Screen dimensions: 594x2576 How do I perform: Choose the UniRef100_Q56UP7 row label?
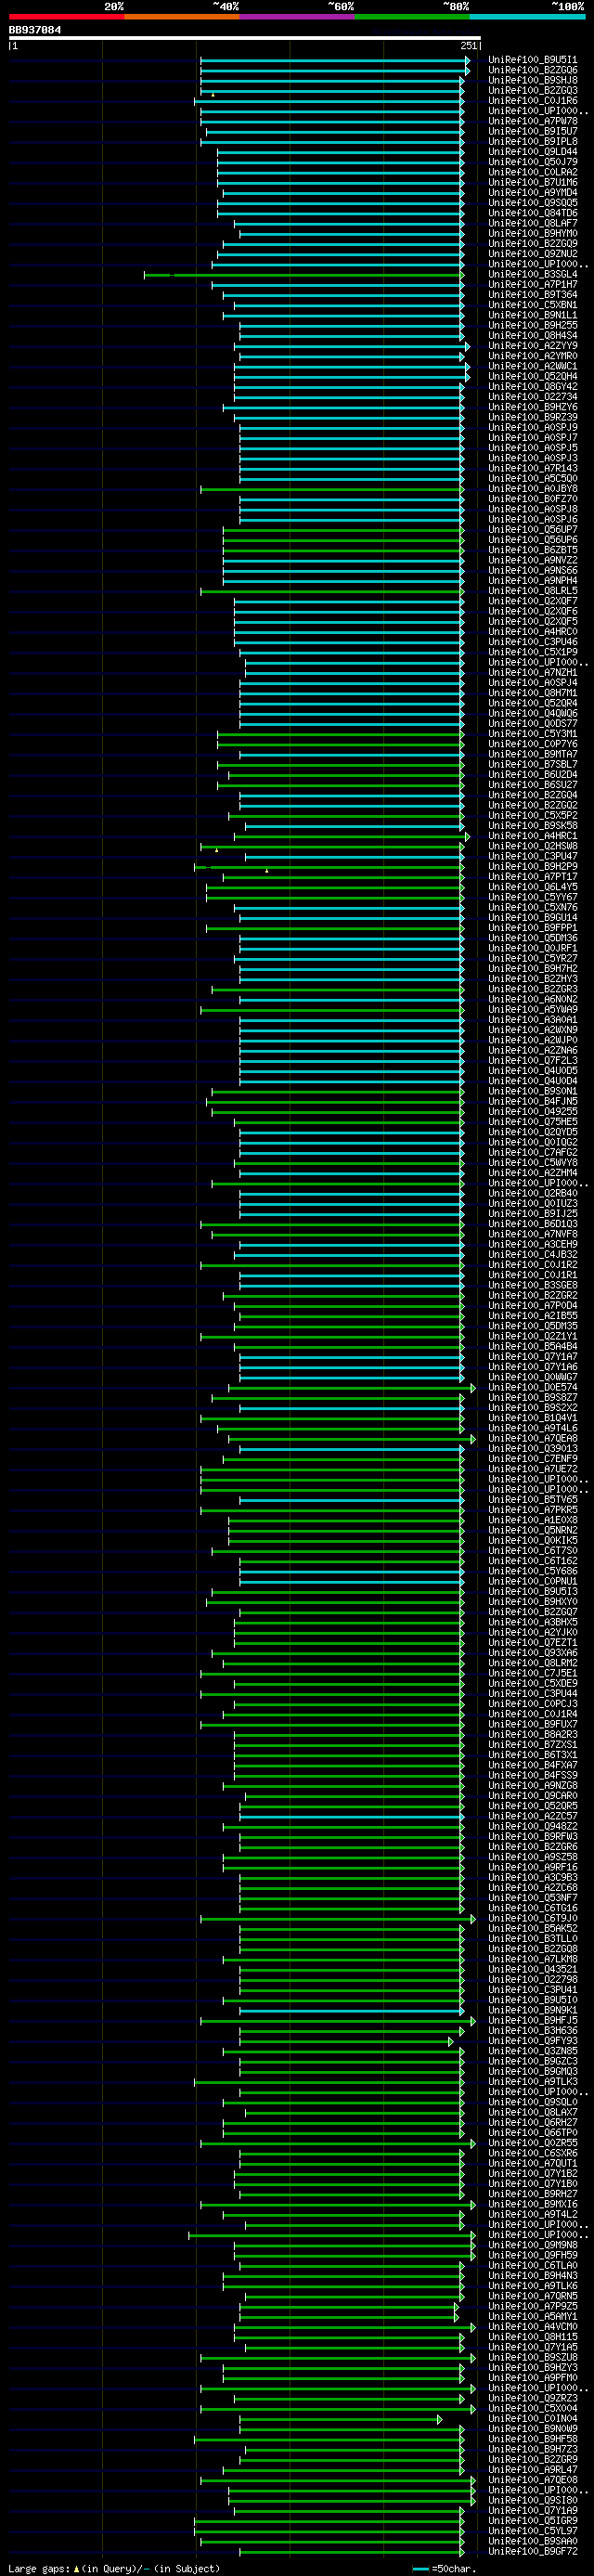(x=532, y=529)
